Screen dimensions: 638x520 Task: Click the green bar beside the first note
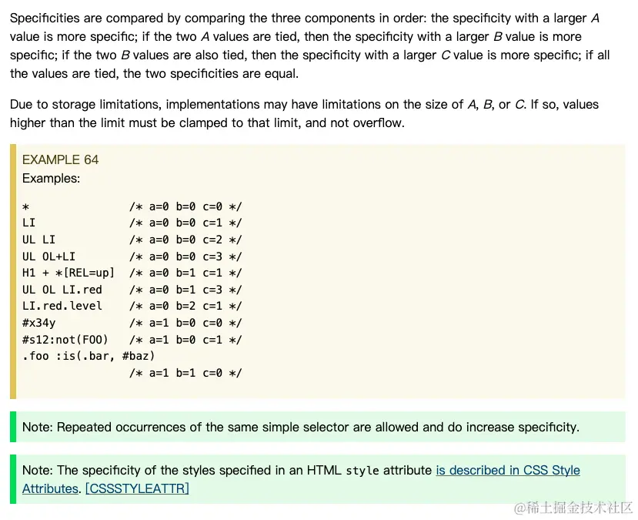point(13,427)
